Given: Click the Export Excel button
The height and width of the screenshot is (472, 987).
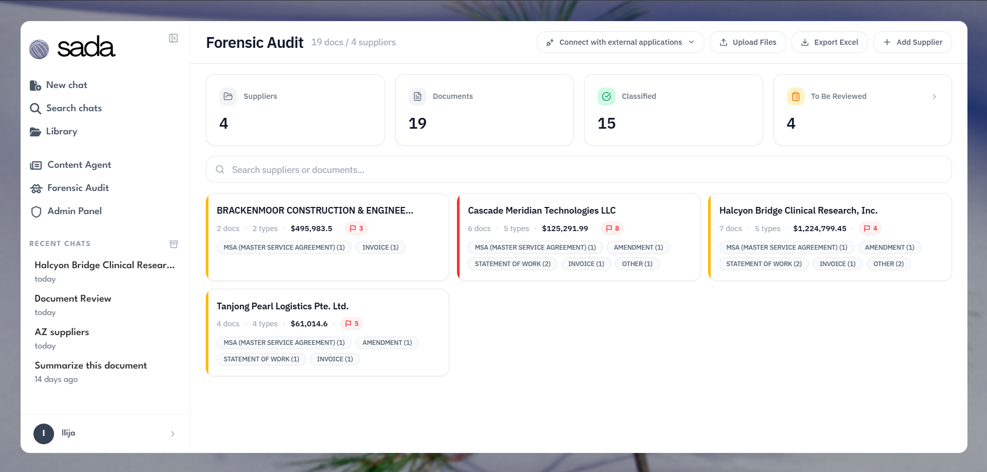Looking at the screenshot, I should coord(830,42).
